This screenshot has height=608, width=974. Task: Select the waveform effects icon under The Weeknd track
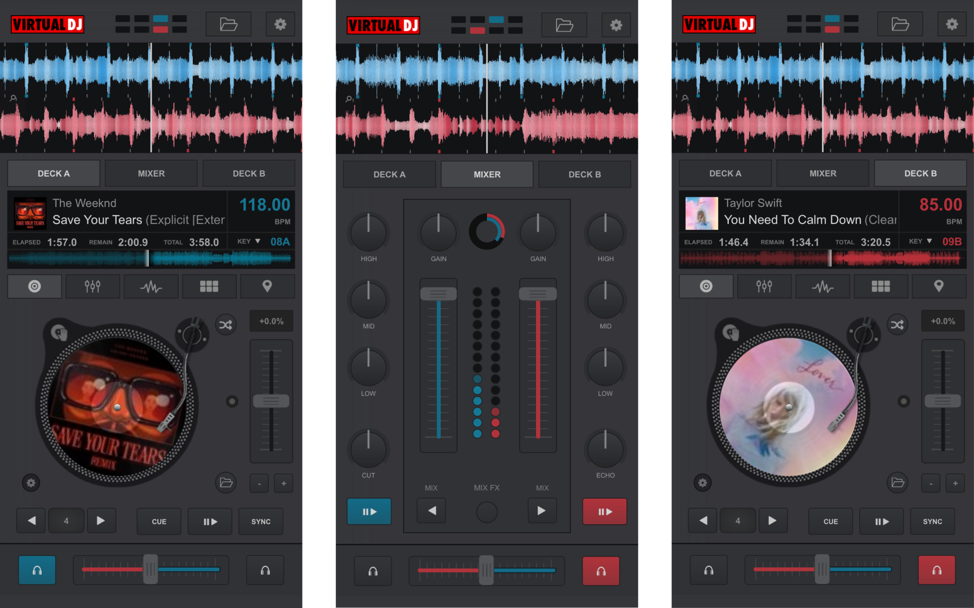click(151, 287)
